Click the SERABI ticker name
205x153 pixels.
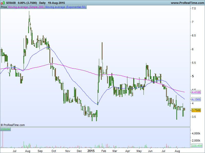11,3
